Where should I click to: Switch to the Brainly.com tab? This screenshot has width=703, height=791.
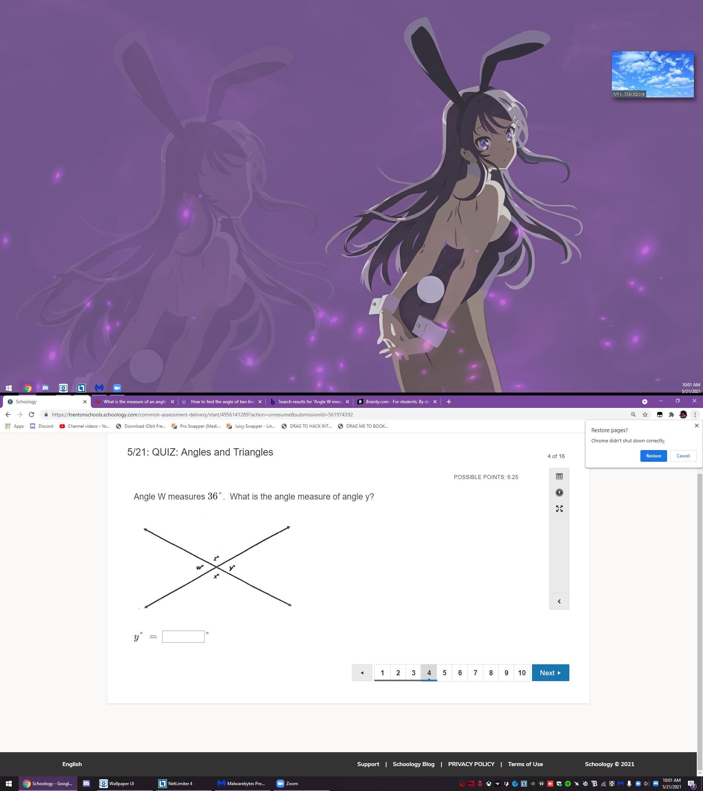397,402
